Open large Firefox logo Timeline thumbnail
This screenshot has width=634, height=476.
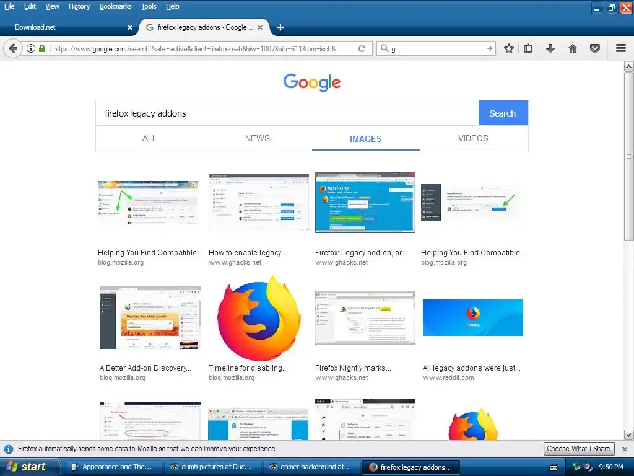[259, 318]
